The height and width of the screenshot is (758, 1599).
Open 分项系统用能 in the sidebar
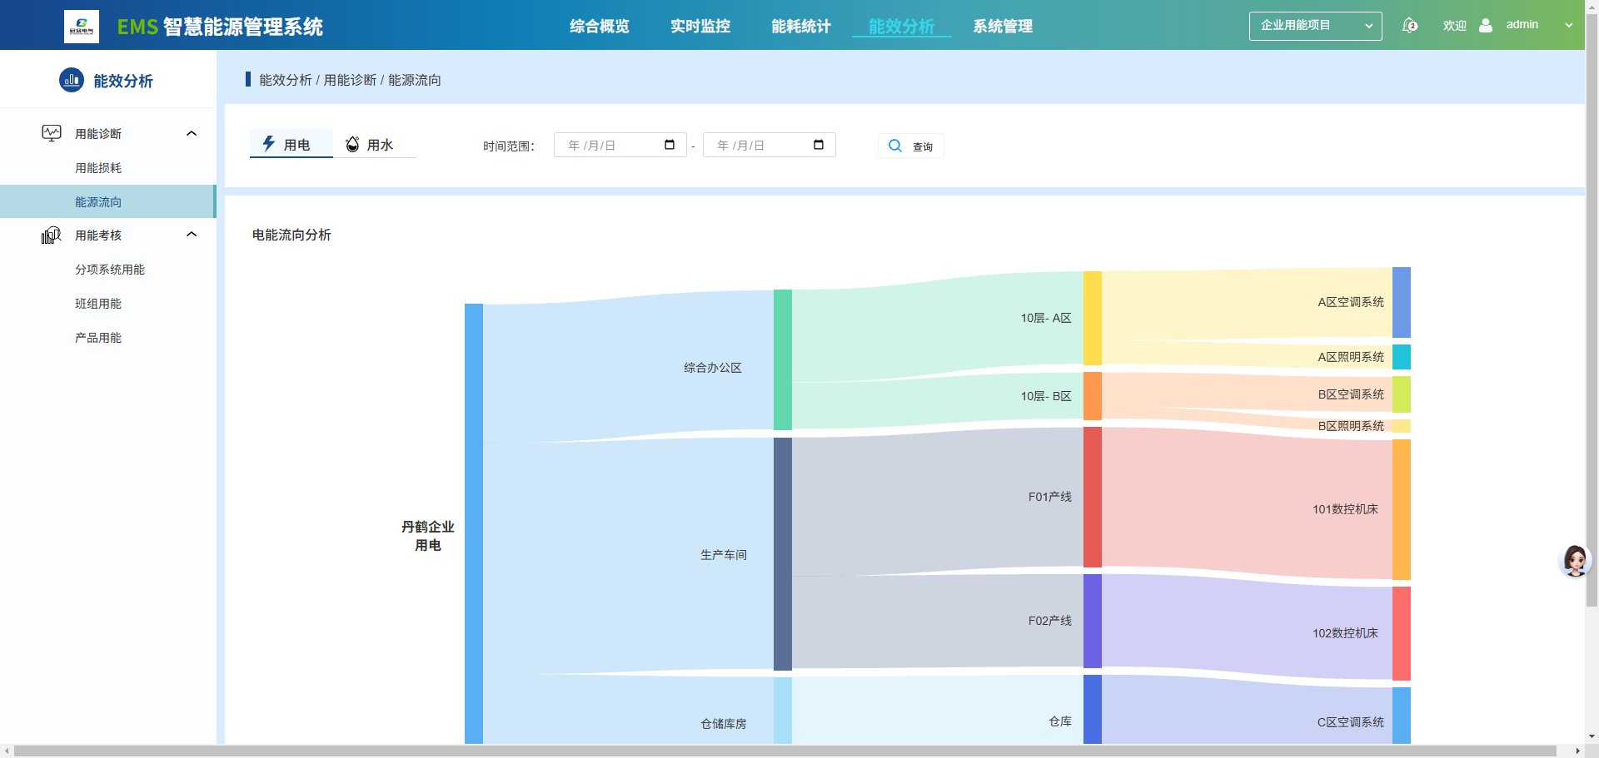[x=110, y=270]
